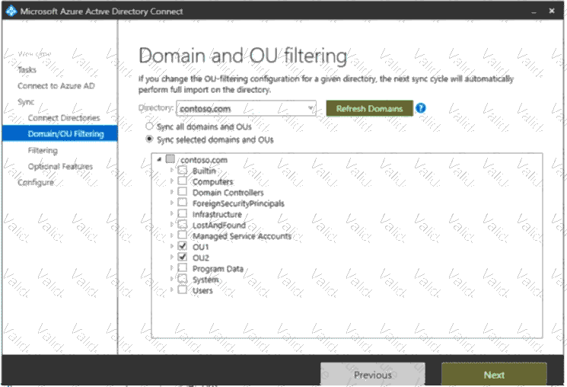Click the Previous button
This screenshot has height=387, width=567.
point(372,374)
